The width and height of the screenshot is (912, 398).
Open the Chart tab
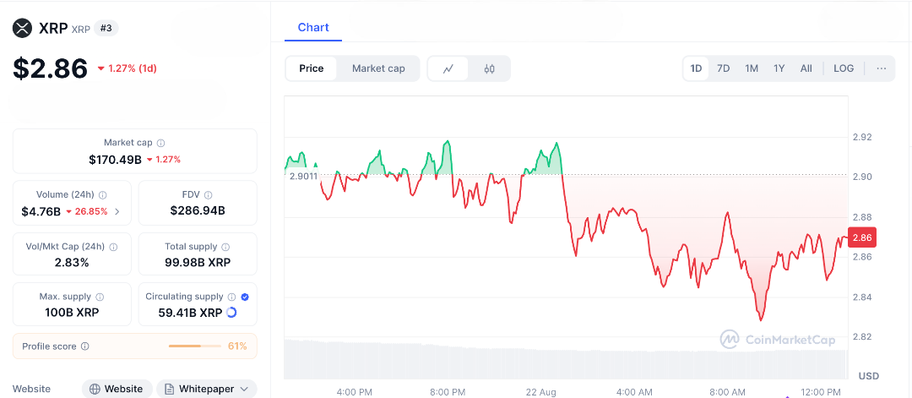click(x=313, y=27)
